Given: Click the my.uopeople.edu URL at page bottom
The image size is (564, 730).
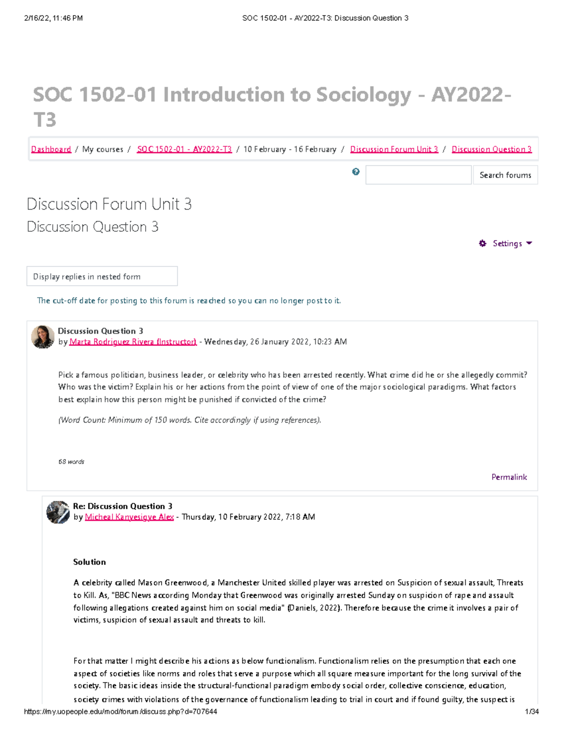Looking at the screenshot, I should point(120,711).
